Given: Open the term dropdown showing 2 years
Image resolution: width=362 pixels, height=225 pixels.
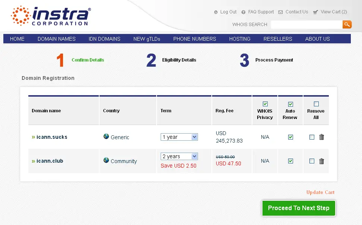Looking at the screenshot, I should coord(179,156).
